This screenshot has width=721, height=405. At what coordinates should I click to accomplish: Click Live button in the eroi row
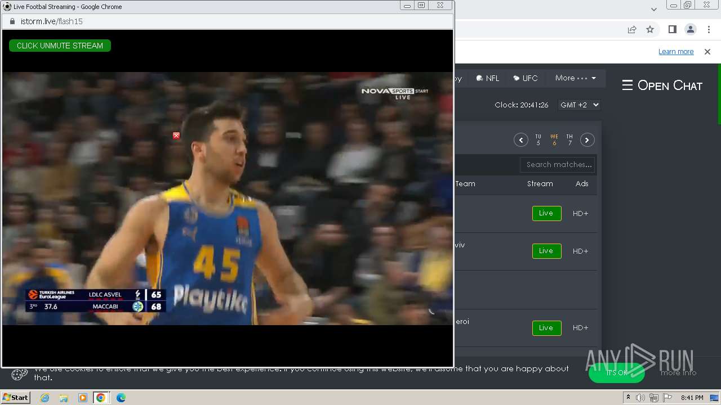(x=546, y=328)
